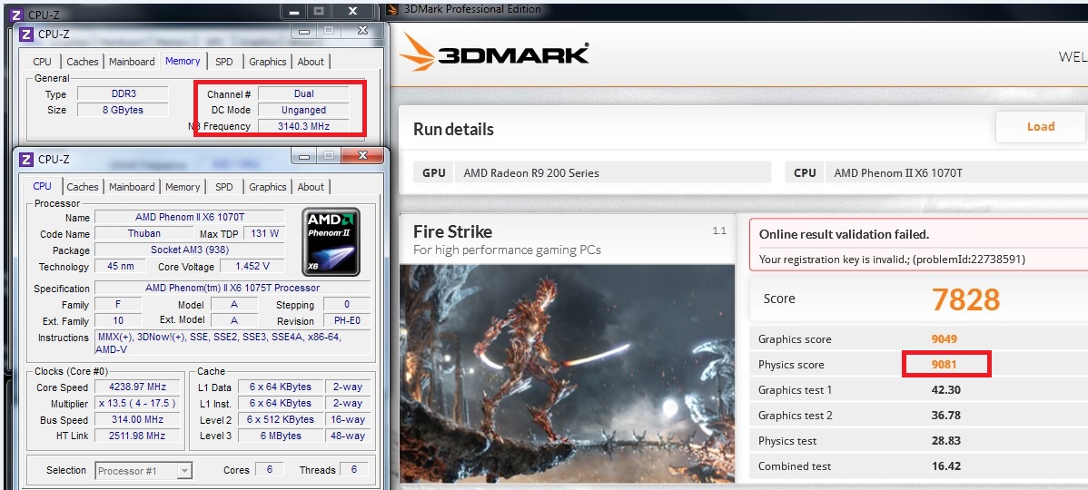This screenshot has width=1088, height=490.
Task: Click the NB Frequency value 3140.3 MHz
Action: (x=303, y=126)
